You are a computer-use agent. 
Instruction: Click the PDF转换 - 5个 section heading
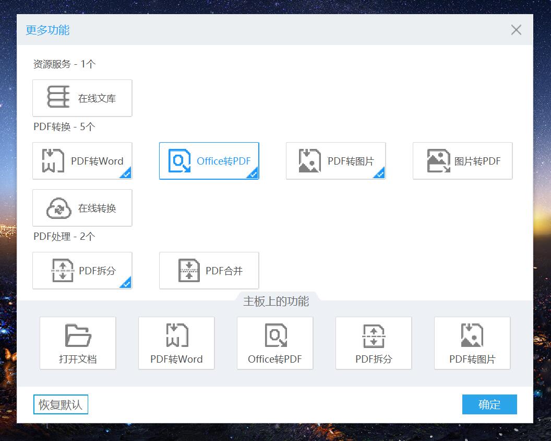[x=64, y=126]
